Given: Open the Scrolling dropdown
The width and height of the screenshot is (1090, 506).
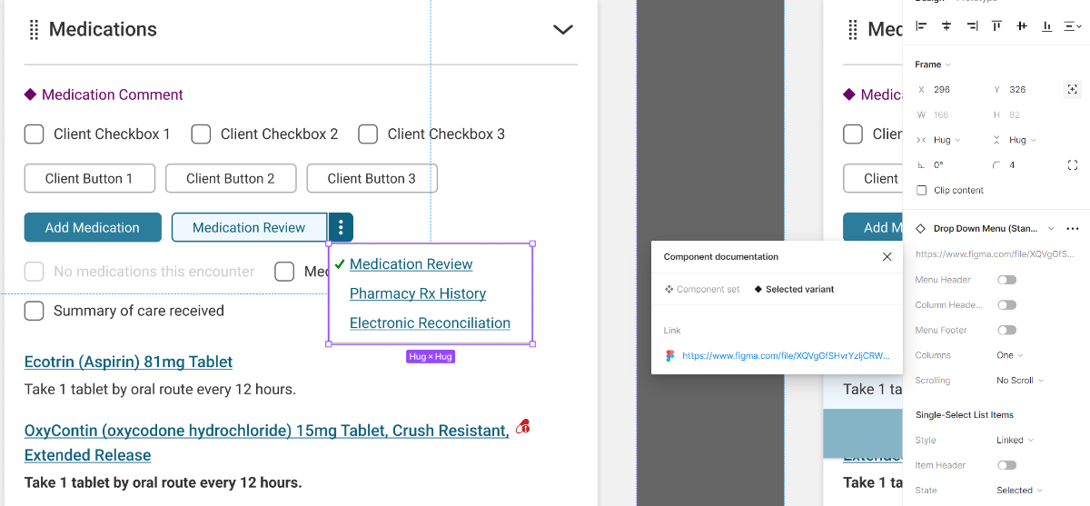Looking at the screenshot, I should click(1019, 381).
